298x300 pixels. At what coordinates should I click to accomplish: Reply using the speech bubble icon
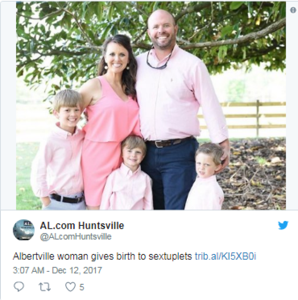click(x=19, y=287)
